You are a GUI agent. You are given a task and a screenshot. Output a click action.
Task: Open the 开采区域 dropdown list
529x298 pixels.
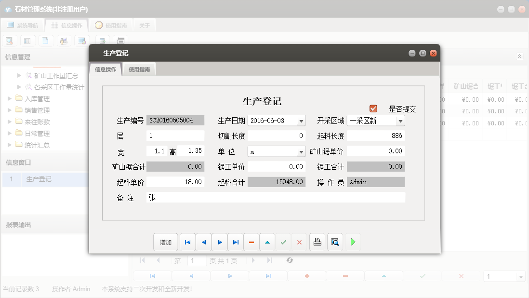400,120
